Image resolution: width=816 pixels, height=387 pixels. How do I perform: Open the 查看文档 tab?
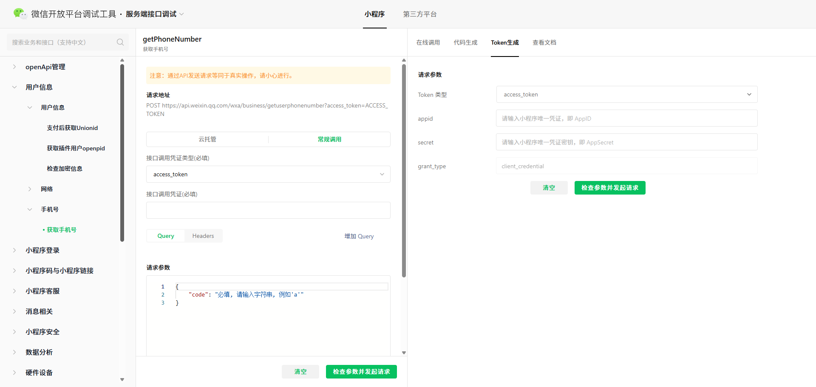[544, 42]
